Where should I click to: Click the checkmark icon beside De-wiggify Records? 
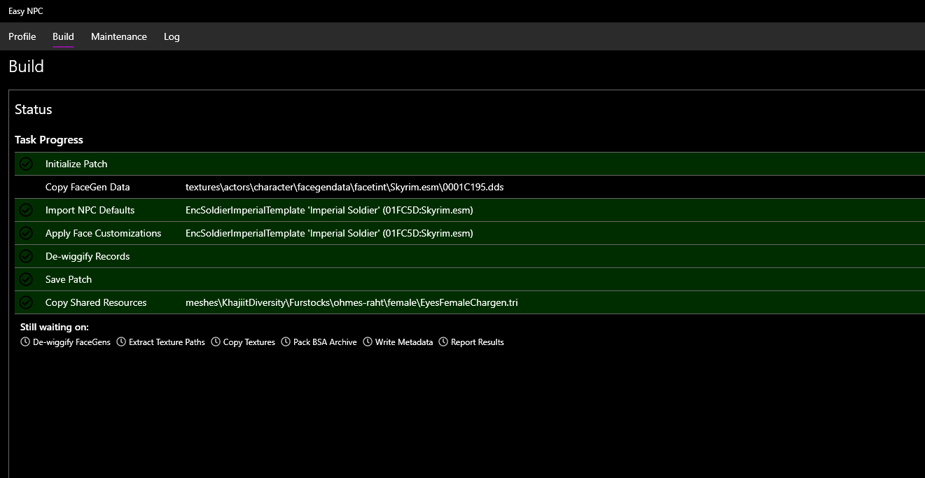coord(26,256)
